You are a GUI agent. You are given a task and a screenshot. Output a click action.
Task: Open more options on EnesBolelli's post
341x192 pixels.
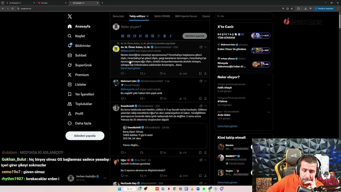point(205,106)
